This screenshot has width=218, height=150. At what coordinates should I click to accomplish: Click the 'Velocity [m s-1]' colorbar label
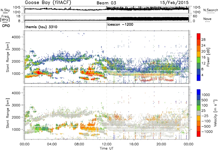(x=215, y=113)
